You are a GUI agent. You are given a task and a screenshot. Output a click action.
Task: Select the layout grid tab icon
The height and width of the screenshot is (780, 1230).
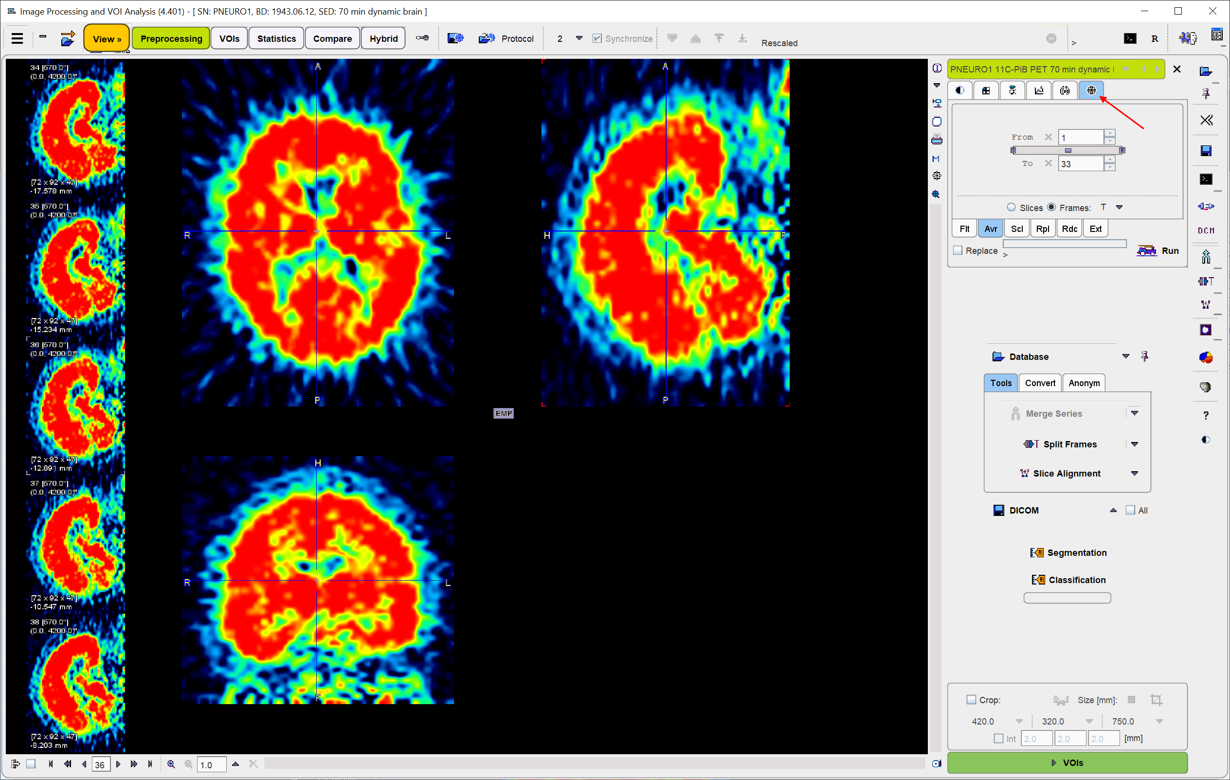986,90
